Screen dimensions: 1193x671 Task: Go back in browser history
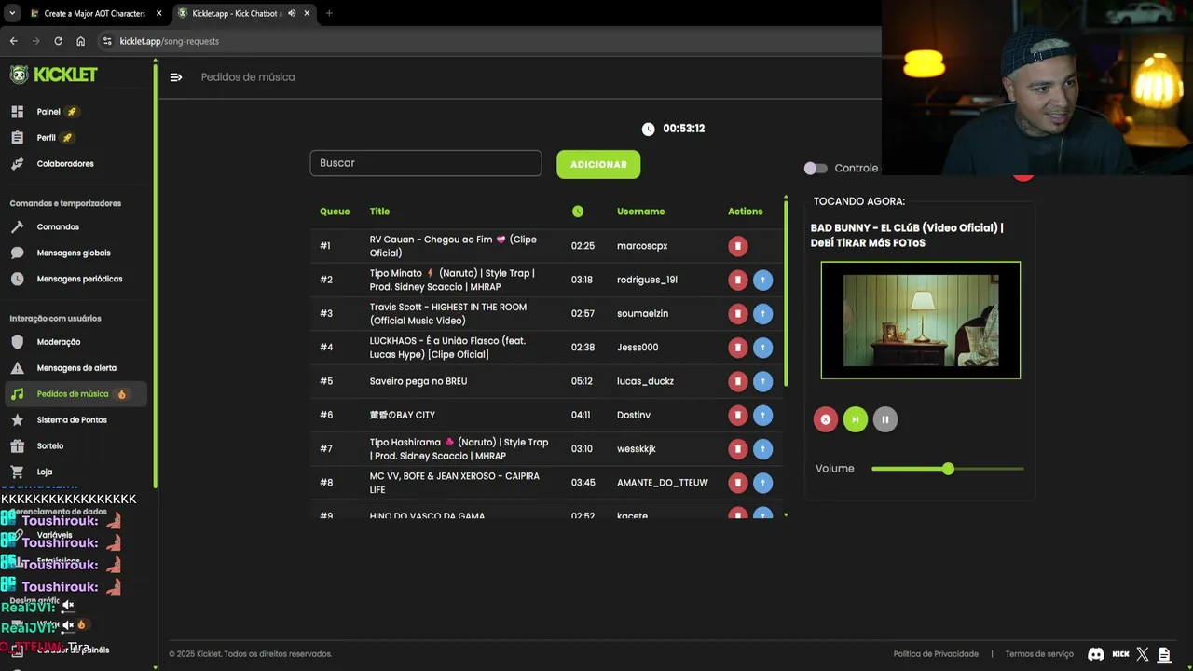click(x=13, y=41)
